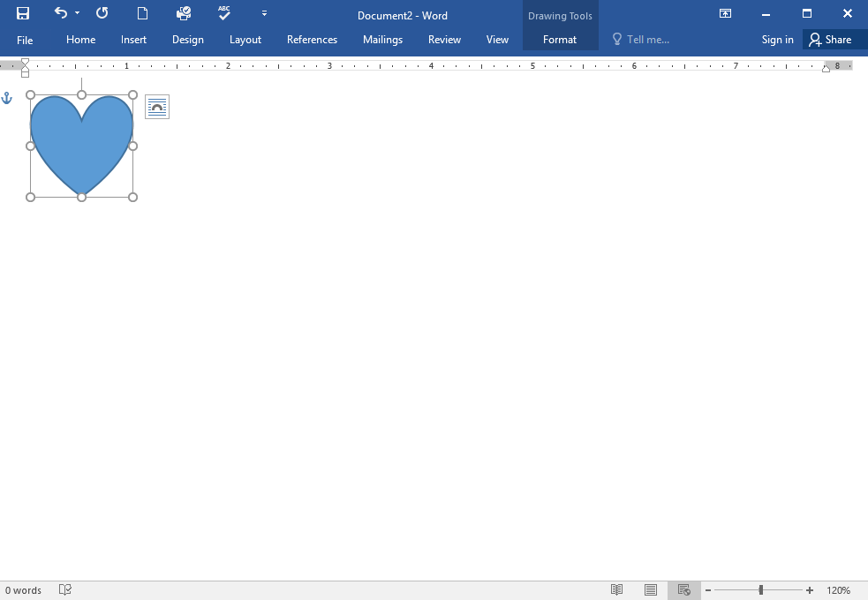Switch to the Format tab under Drawing Tools

(560, 39)
